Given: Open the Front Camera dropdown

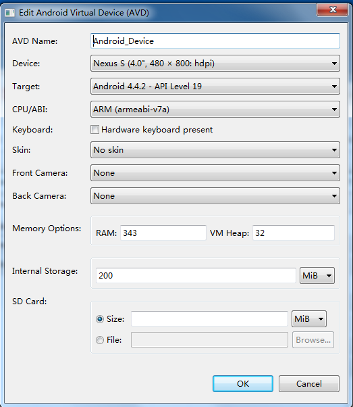Looking at the screenshot, I should tap(215, 173).
